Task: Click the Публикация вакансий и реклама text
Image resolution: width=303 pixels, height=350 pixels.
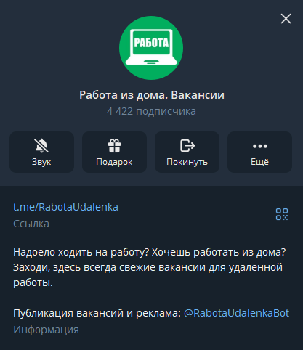Action: coord(97,313)
